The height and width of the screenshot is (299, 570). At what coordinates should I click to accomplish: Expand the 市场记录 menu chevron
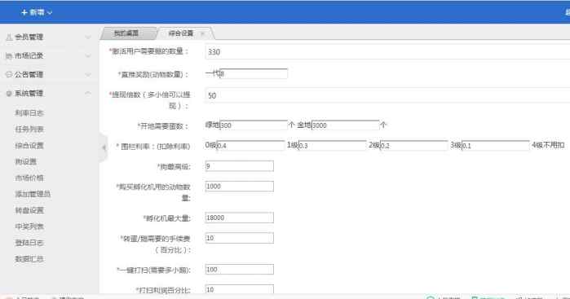pos(88,56)
